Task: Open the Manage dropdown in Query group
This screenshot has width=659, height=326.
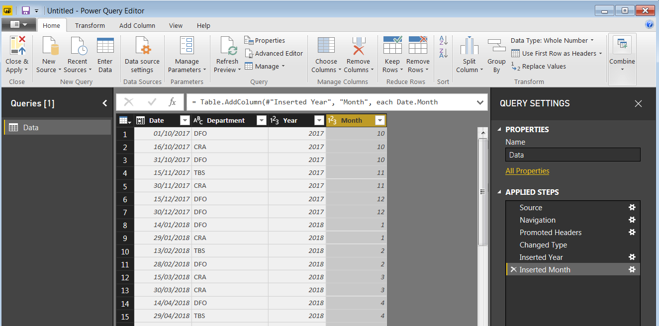Action: pyautogui.click(x=265, y=66)
